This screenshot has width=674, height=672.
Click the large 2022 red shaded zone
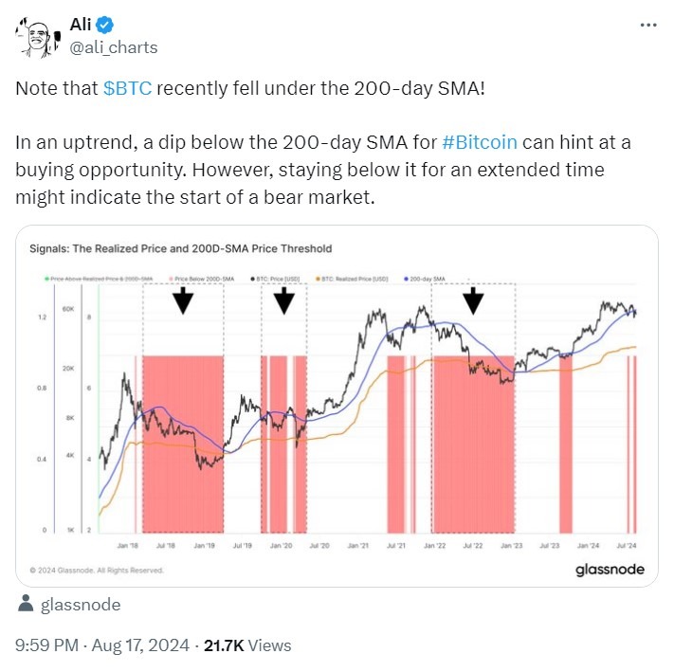[473, 445]
